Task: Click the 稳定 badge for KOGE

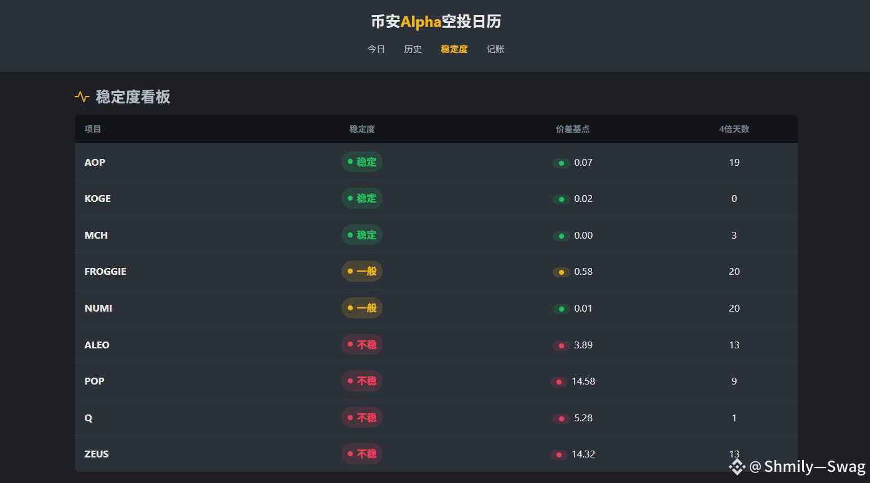Action: [361, 198]
